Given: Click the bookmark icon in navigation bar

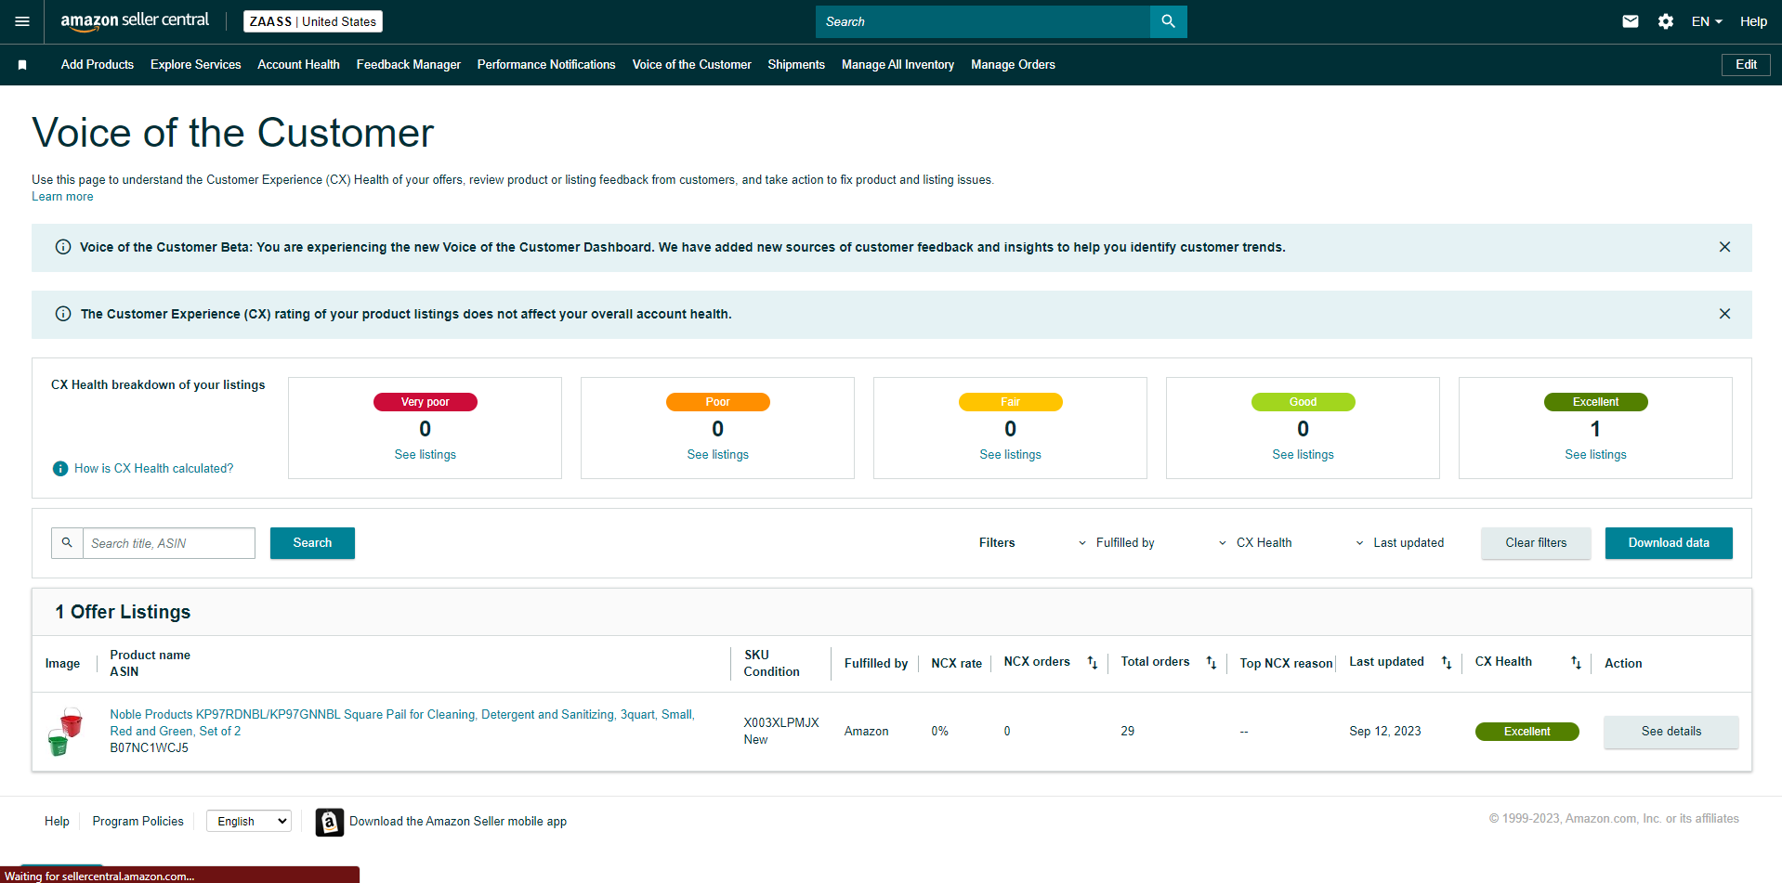Looking at the screenshot, I should click(x=22, y=65).
